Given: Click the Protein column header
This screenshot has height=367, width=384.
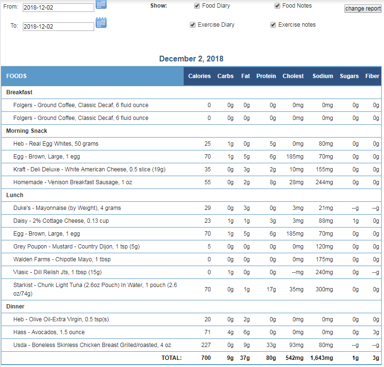Looking at the screenshot, I should pos(266,76).
